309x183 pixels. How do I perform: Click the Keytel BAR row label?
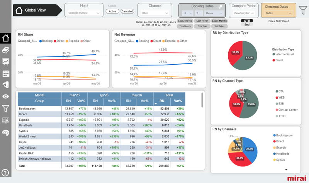[x=26, y=153]
